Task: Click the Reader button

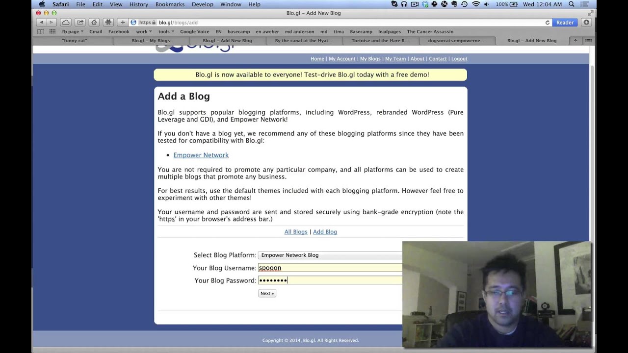Action: coord(565,23)
